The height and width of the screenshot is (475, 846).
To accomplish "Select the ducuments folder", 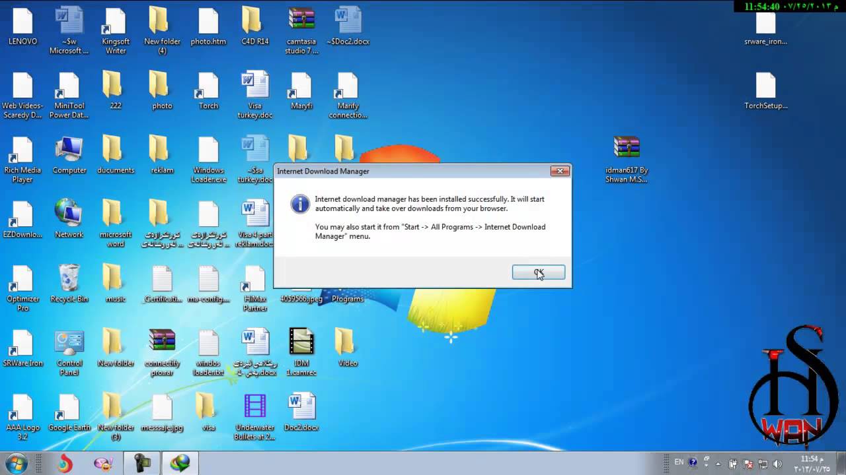I will pyautogui.click(x=116, y=156).
